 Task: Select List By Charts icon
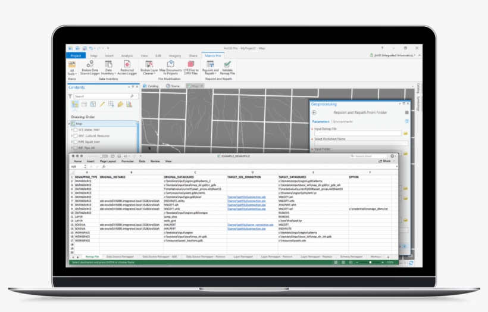[129, 104]
